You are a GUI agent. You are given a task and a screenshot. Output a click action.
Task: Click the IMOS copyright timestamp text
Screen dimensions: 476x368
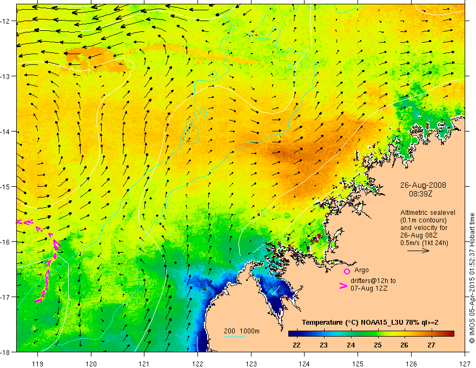pos(472,278)
